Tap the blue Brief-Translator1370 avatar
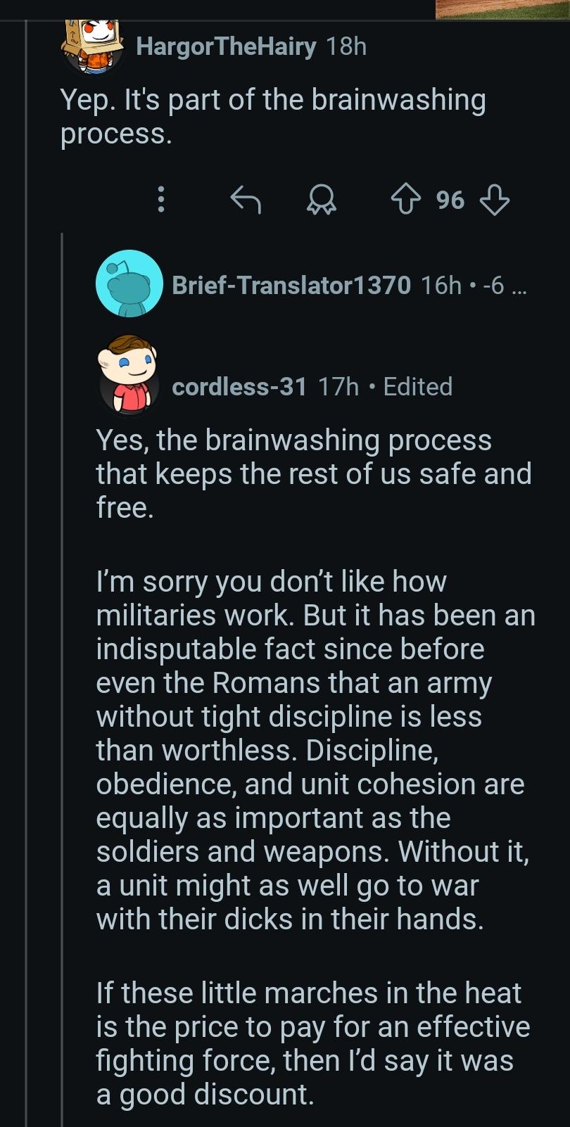570x1127 pixels. pyautogui.click(x=129, y=284)
